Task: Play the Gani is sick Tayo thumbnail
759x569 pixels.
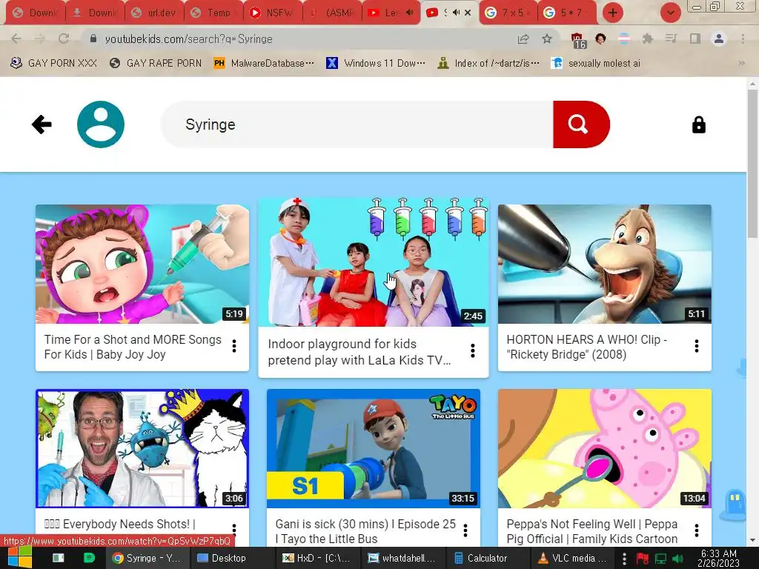Action: pyautogui.click(x=374, y=448)
